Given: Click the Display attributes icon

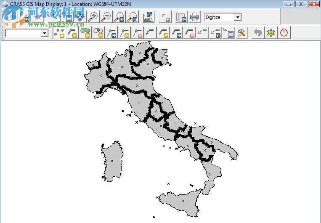Looking at the screenshot, I should pos(228,33).
